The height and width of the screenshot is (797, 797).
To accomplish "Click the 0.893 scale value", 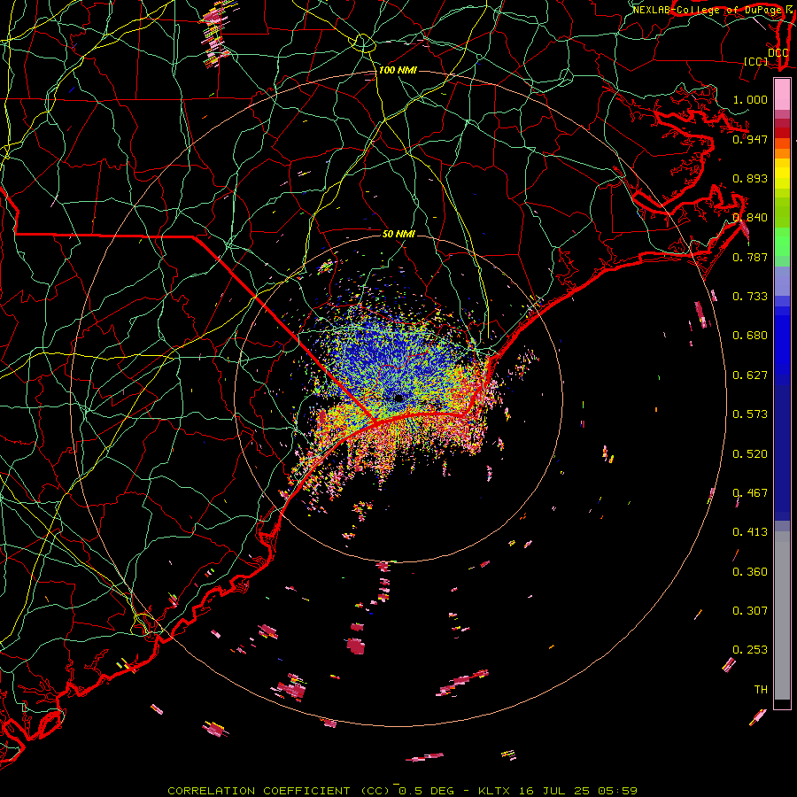I will coord(750,178).
